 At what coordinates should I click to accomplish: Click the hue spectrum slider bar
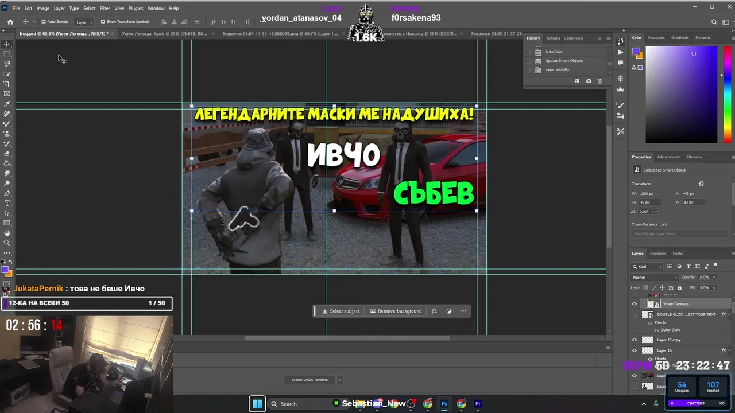click(x=728, y=95)
